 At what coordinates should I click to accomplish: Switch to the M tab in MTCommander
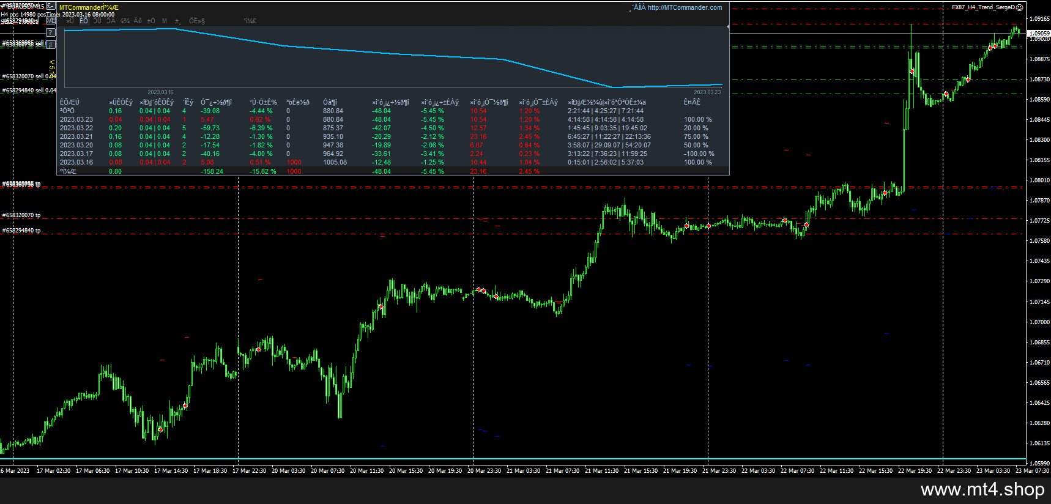point(165,21)
